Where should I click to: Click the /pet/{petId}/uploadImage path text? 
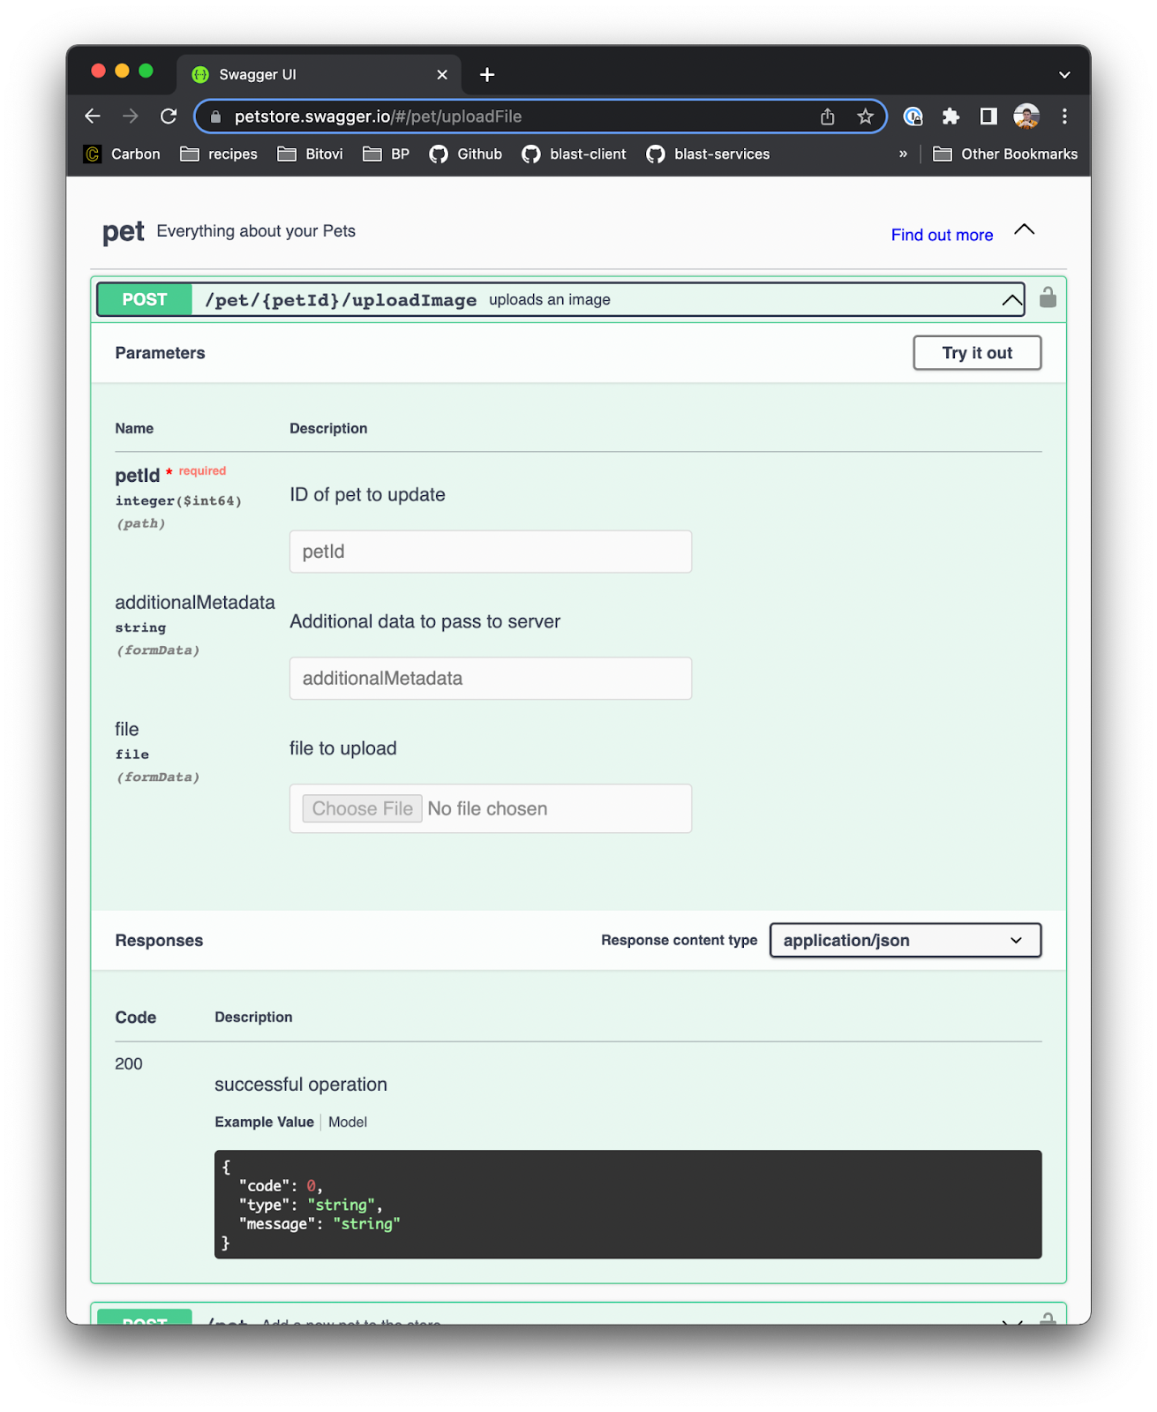click(341, 301)
